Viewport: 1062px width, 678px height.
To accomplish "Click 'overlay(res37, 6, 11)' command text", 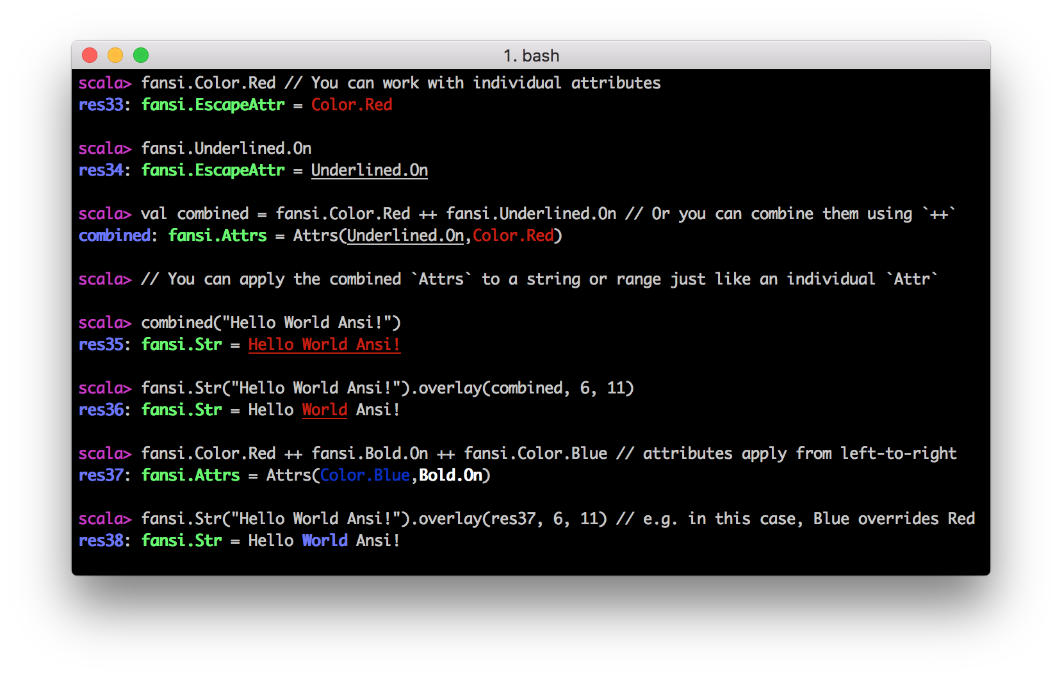I will point(513,518).
